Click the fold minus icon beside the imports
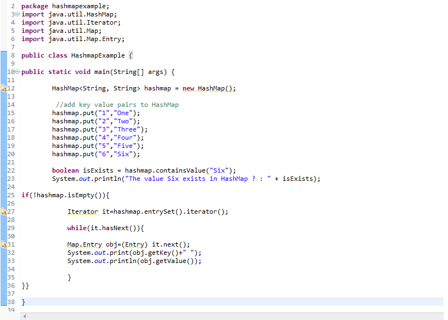Viewport: 448px width, 320px height. (17, 14)
